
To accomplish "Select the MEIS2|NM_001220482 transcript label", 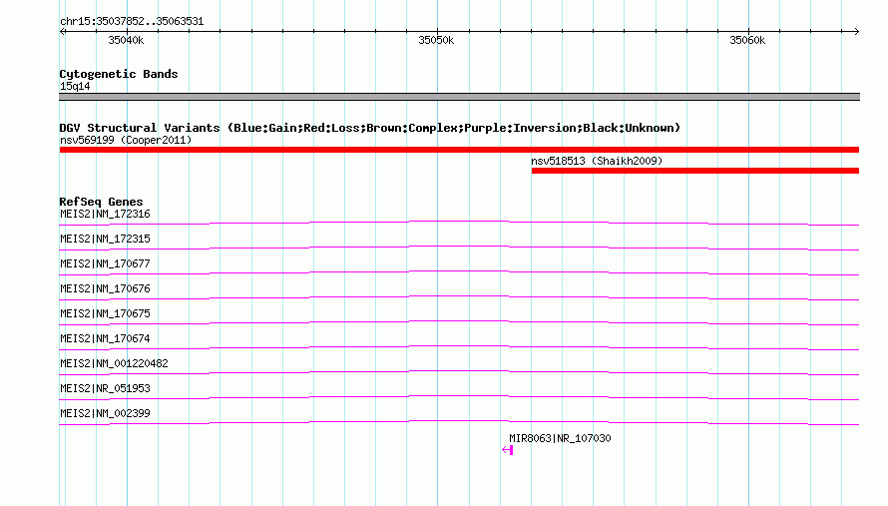I will pos(115,363).
